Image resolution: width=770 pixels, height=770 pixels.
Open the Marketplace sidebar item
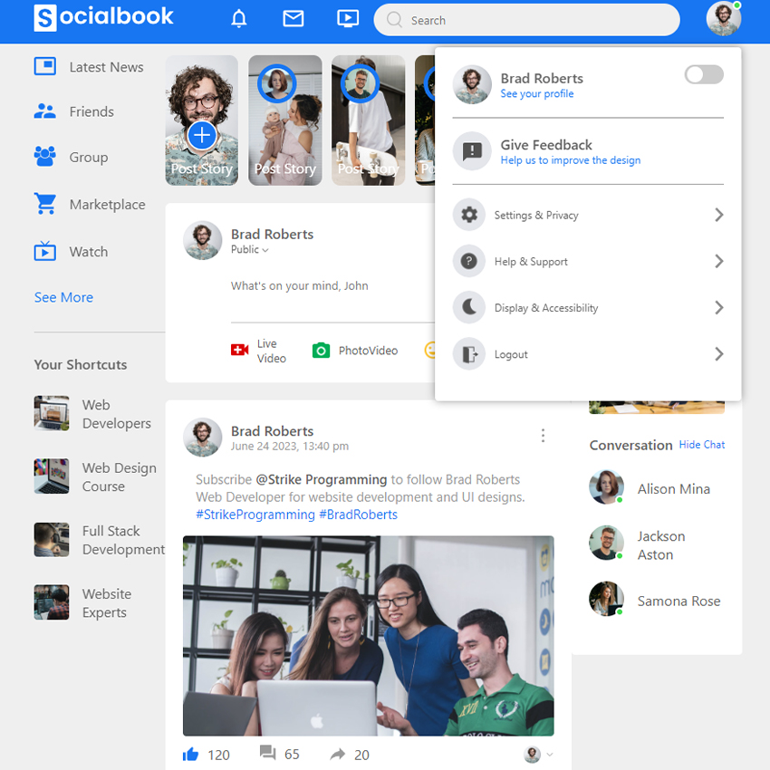point(90,204)
